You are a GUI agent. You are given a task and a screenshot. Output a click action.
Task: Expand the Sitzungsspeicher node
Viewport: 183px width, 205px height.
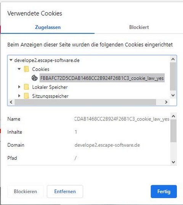pyautogui.click(x=19, y=96)
